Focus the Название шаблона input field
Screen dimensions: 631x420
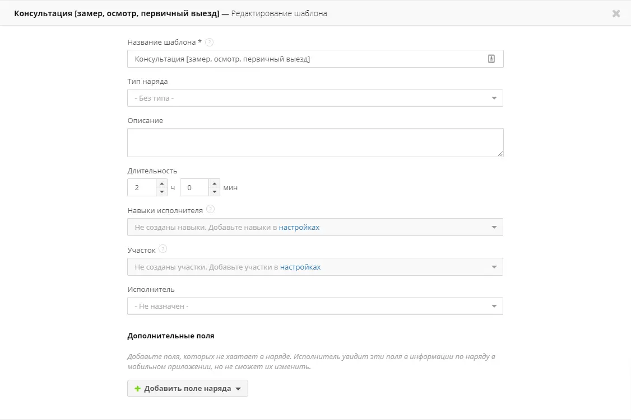[x=315, y=59]
